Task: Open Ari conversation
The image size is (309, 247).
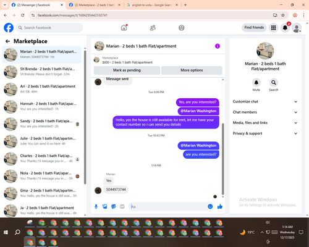Action: click(42, 90)
